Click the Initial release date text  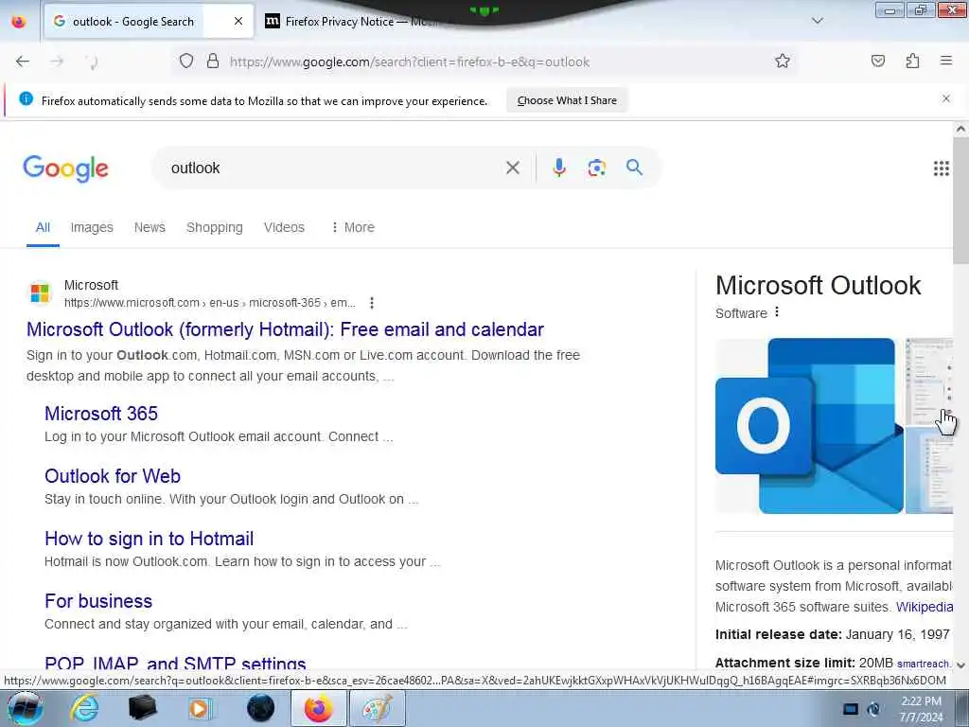tap(833, 635)
